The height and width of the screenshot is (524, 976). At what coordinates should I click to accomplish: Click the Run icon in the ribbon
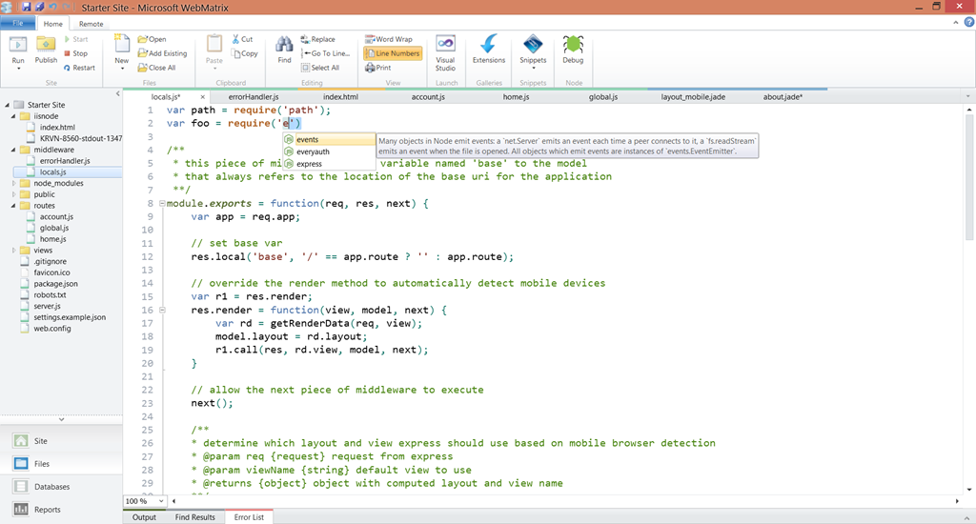[18, 45]
